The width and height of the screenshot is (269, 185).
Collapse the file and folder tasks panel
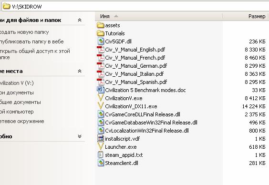pyautogui.click(x=80, y=20)
